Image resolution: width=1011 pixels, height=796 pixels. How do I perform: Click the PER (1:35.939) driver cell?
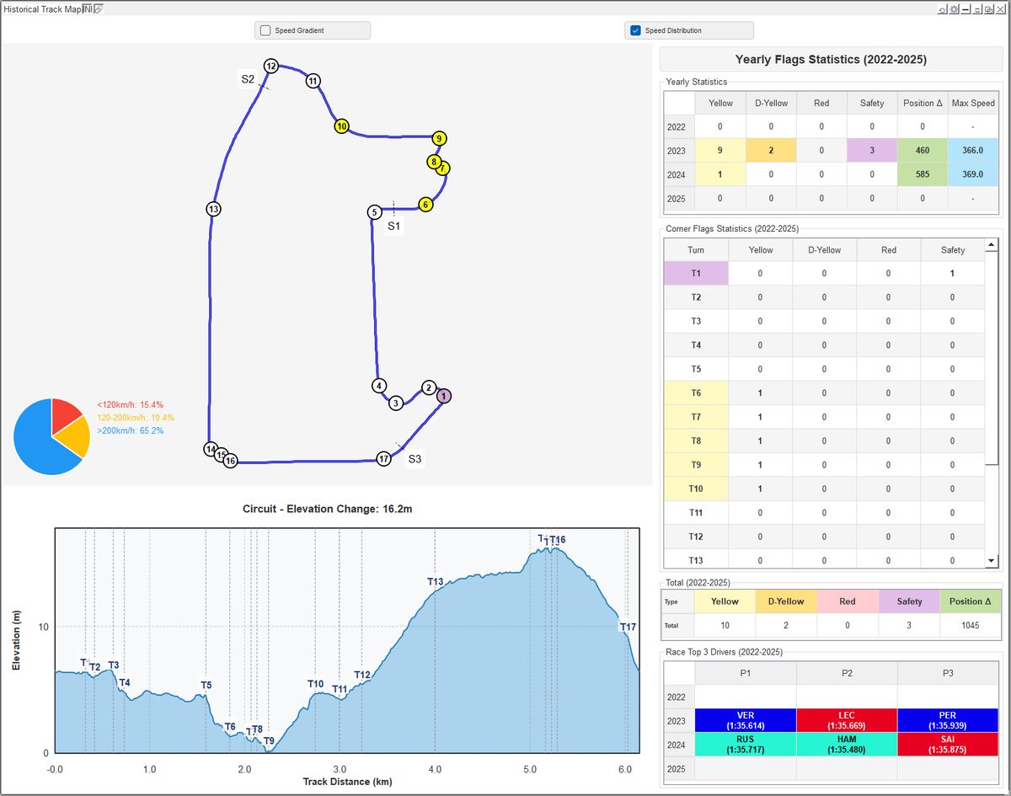pos(948,720)
